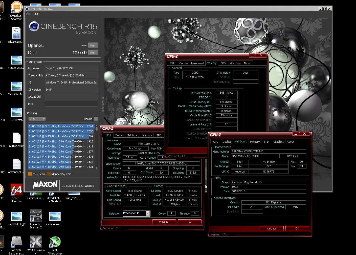This screenshot has width=356, height=255.
Task: Expand ranking Details arrow button
Action: pos(96,119)
